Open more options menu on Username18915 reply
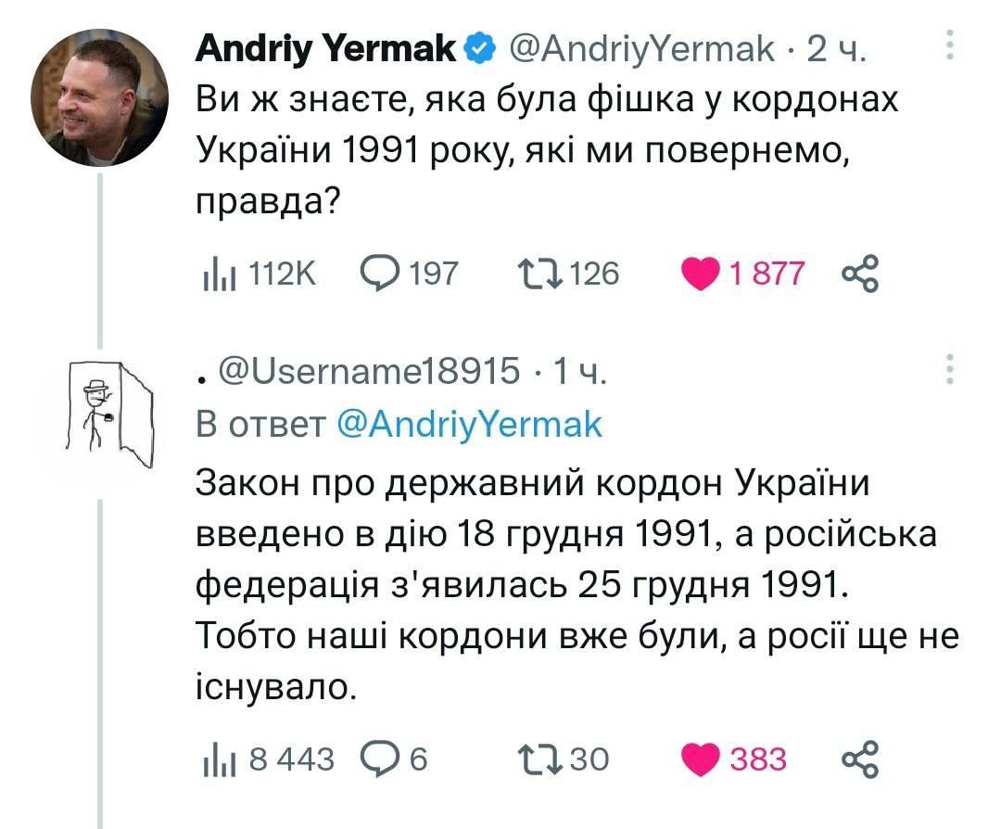1001x829 pixels. point(948,369)
